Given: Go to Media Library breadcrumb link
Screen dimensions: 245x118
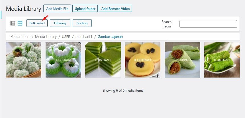Looking at the screenshot, I should point(46,37).
